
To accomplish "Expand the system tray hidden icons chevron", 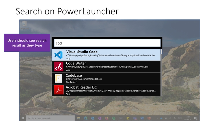I will (156, 118).
